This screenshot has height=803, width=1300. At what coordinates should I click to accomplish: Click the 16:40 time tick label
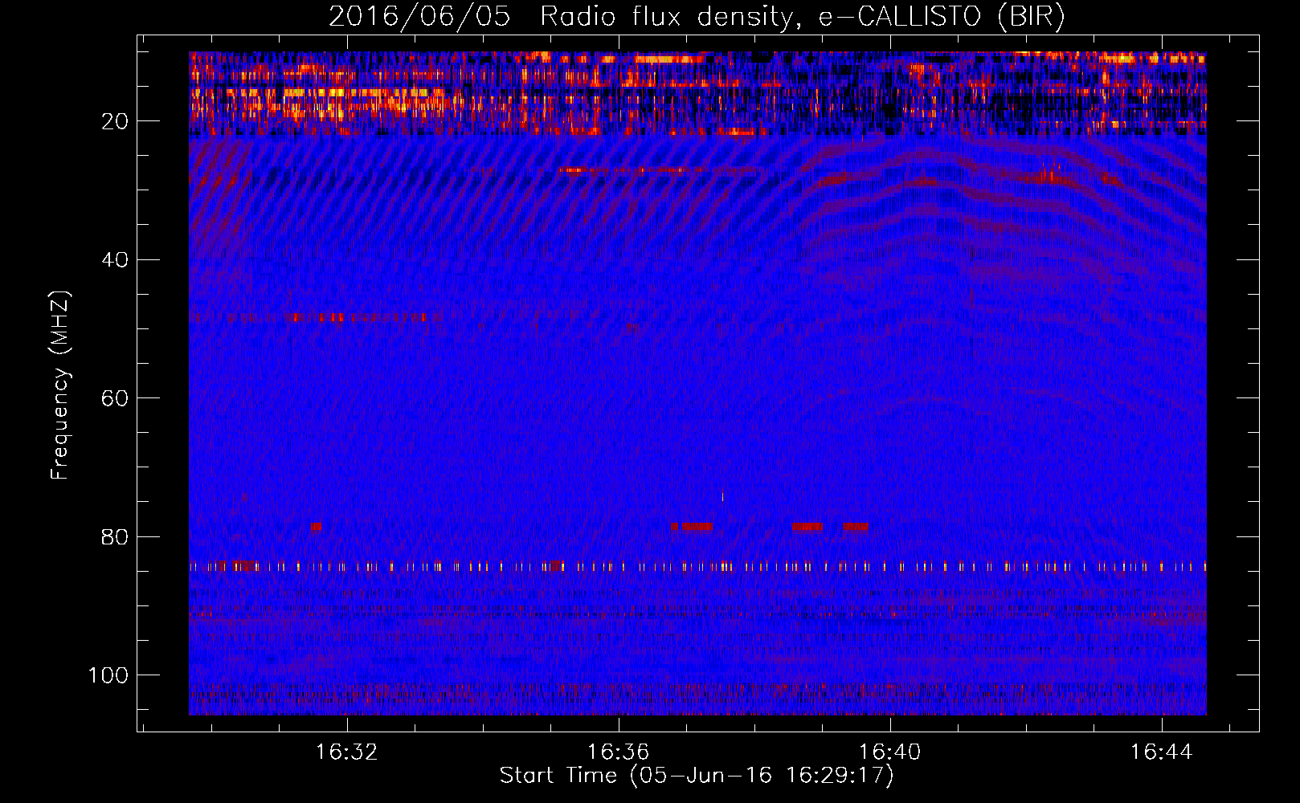(889, 752)
